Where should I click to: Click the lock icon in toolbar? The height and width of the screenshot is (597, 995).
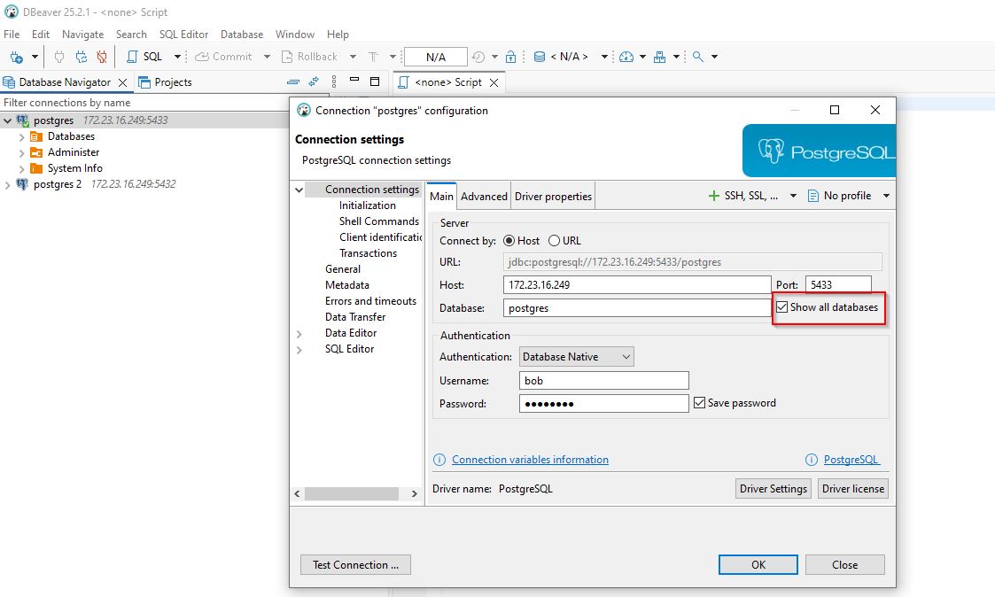tap(510, 57)
